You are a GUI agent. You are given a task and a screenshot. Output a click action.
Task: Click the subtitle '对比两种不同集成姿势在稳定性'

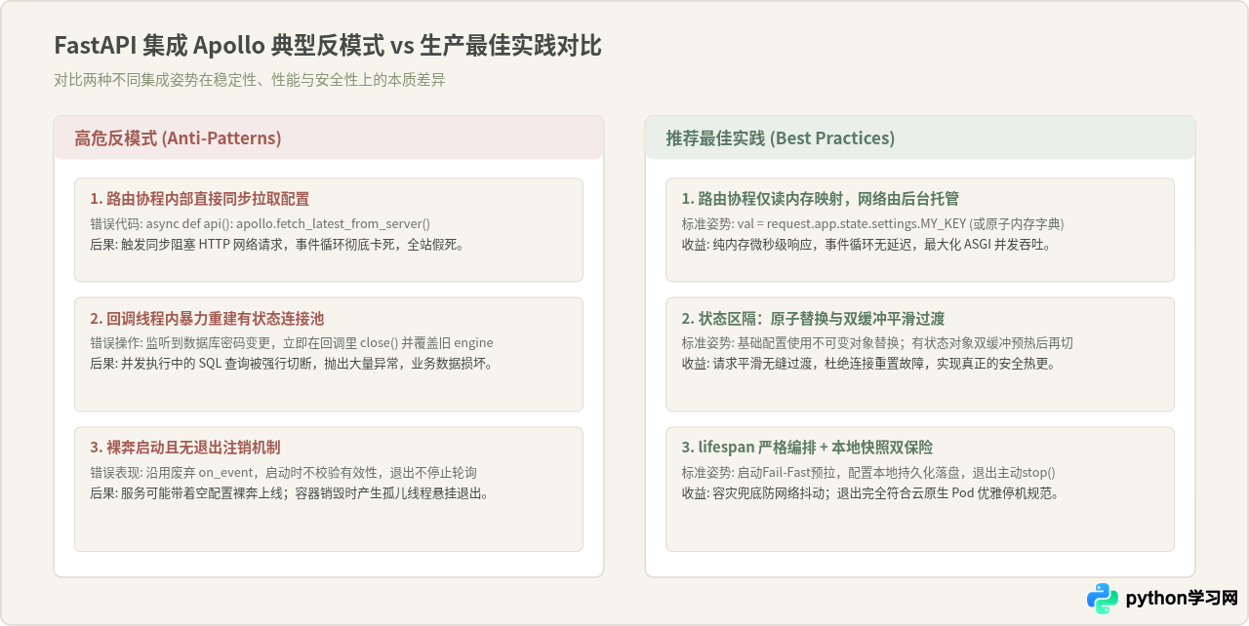coord(250,80)
